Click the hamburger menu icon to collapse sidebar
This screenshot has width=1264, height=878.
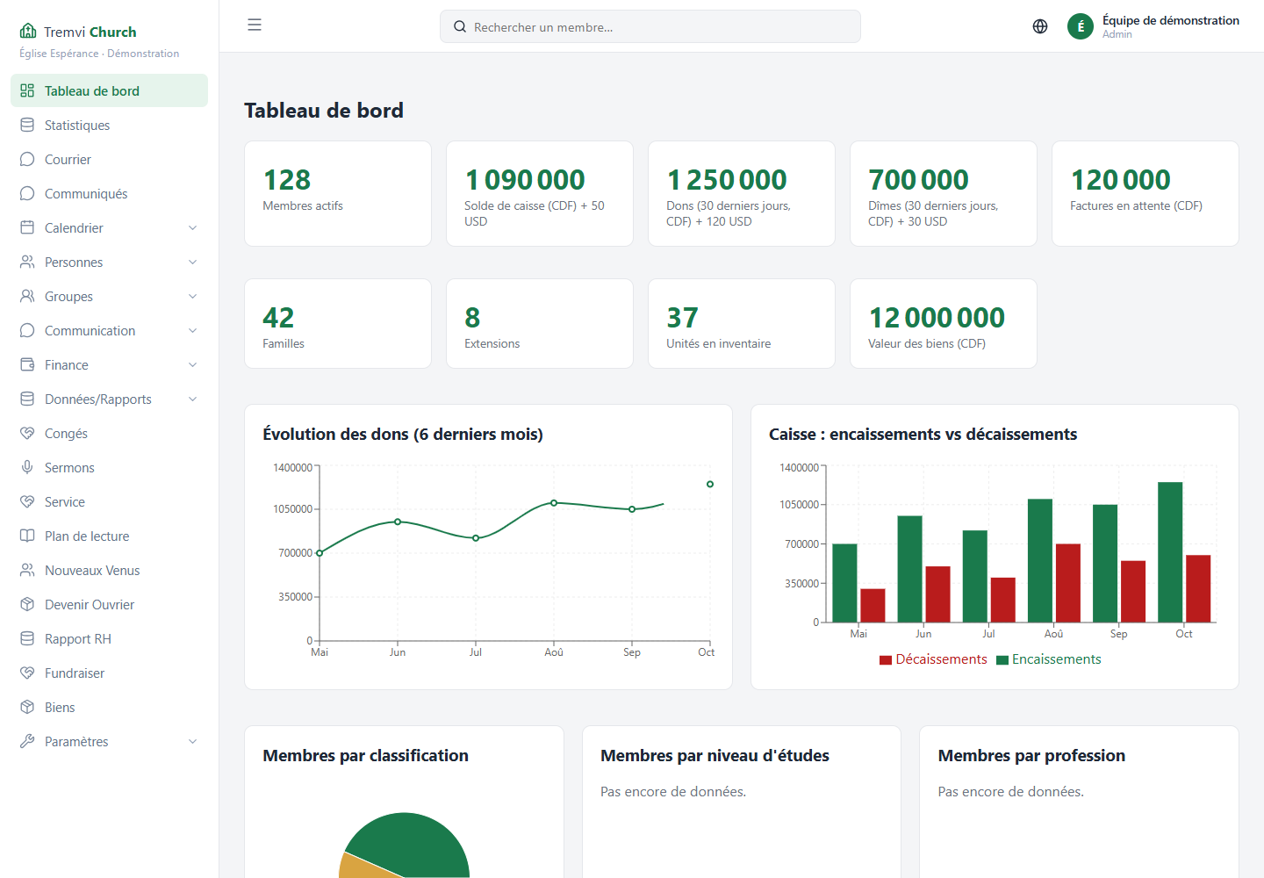(x=255, y=25)
